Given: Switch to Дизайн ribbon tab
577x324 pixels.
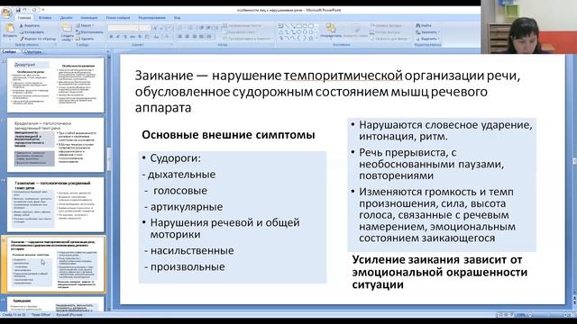Looking at the screenshot, I should point(66,18).
